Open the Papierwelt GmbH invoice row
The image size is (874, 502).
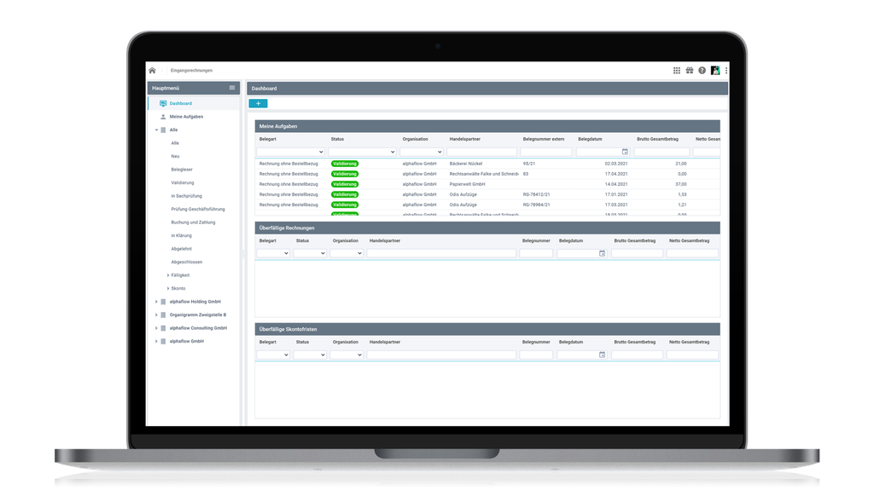(x=487, y=184)
